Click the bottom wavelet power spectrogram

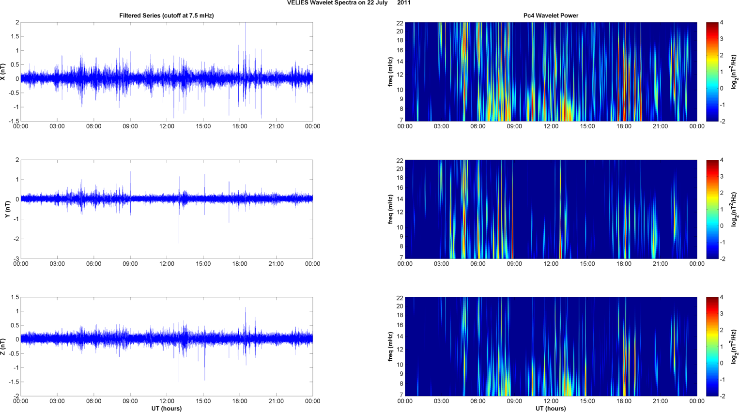[x=551, y=347]
